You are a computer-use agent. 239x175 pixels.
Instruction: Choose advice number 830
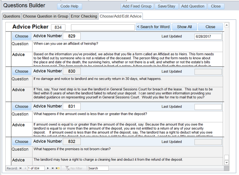22,71
